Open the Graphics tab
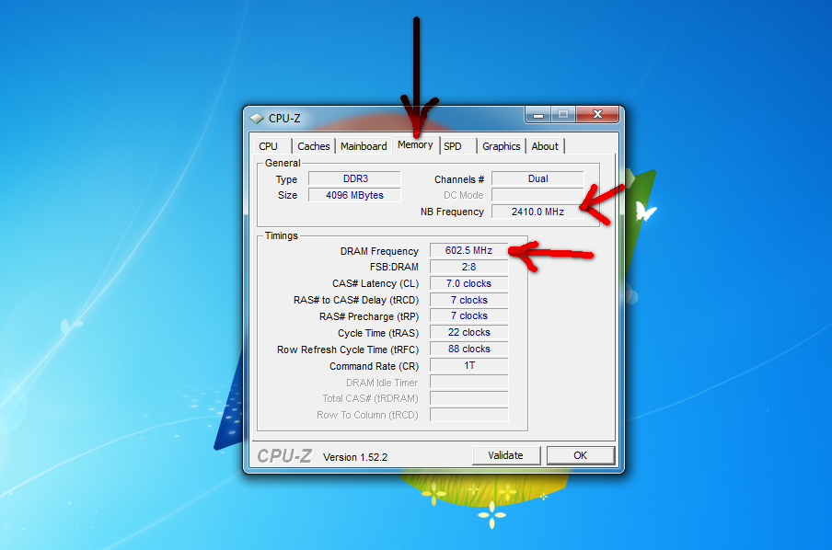Viewport: 832px width, 550px height. (501, 146)
